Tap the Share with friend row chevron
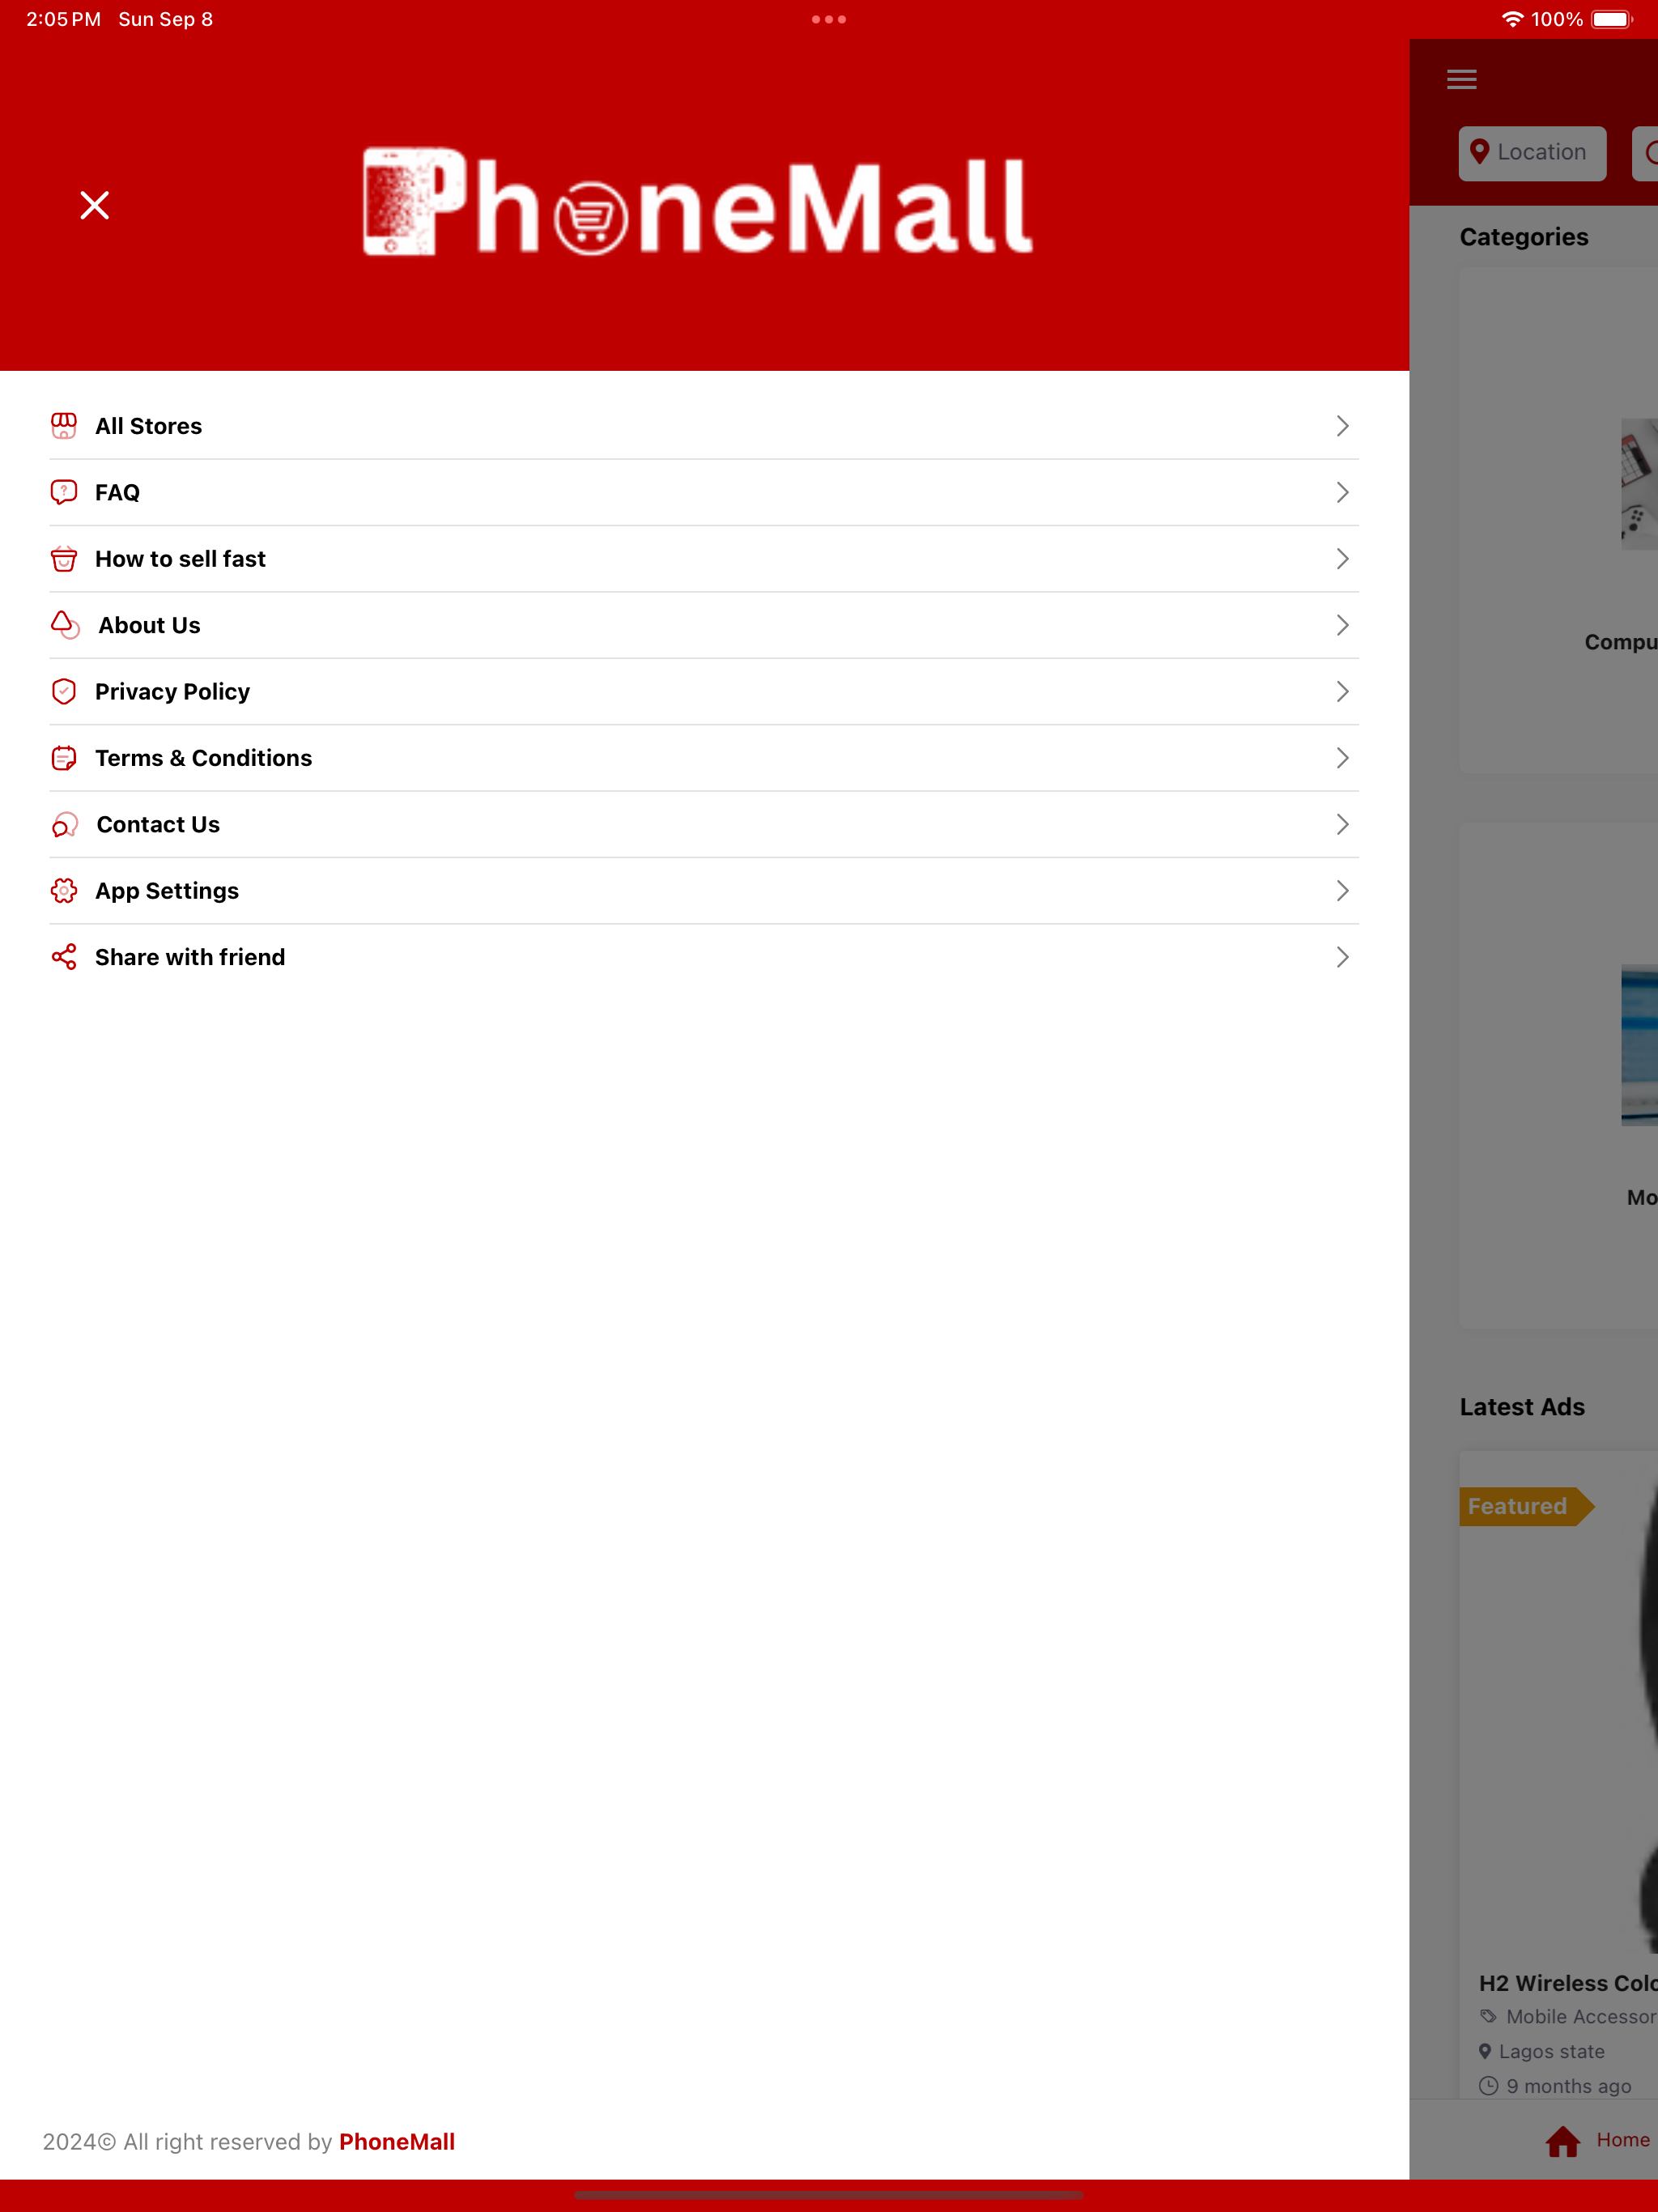Screen dimensions: 1658x2212 click(x=1342, y=957)
